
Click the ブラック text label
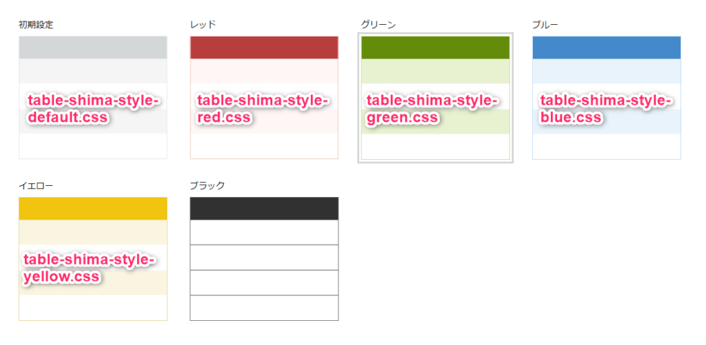coord(207,186)
